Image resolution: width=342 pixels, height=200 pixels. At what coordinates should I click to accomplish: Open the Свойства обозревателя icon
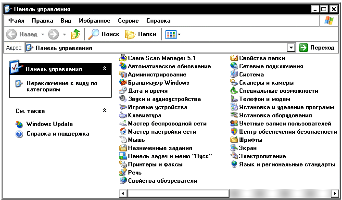point(123,181)
